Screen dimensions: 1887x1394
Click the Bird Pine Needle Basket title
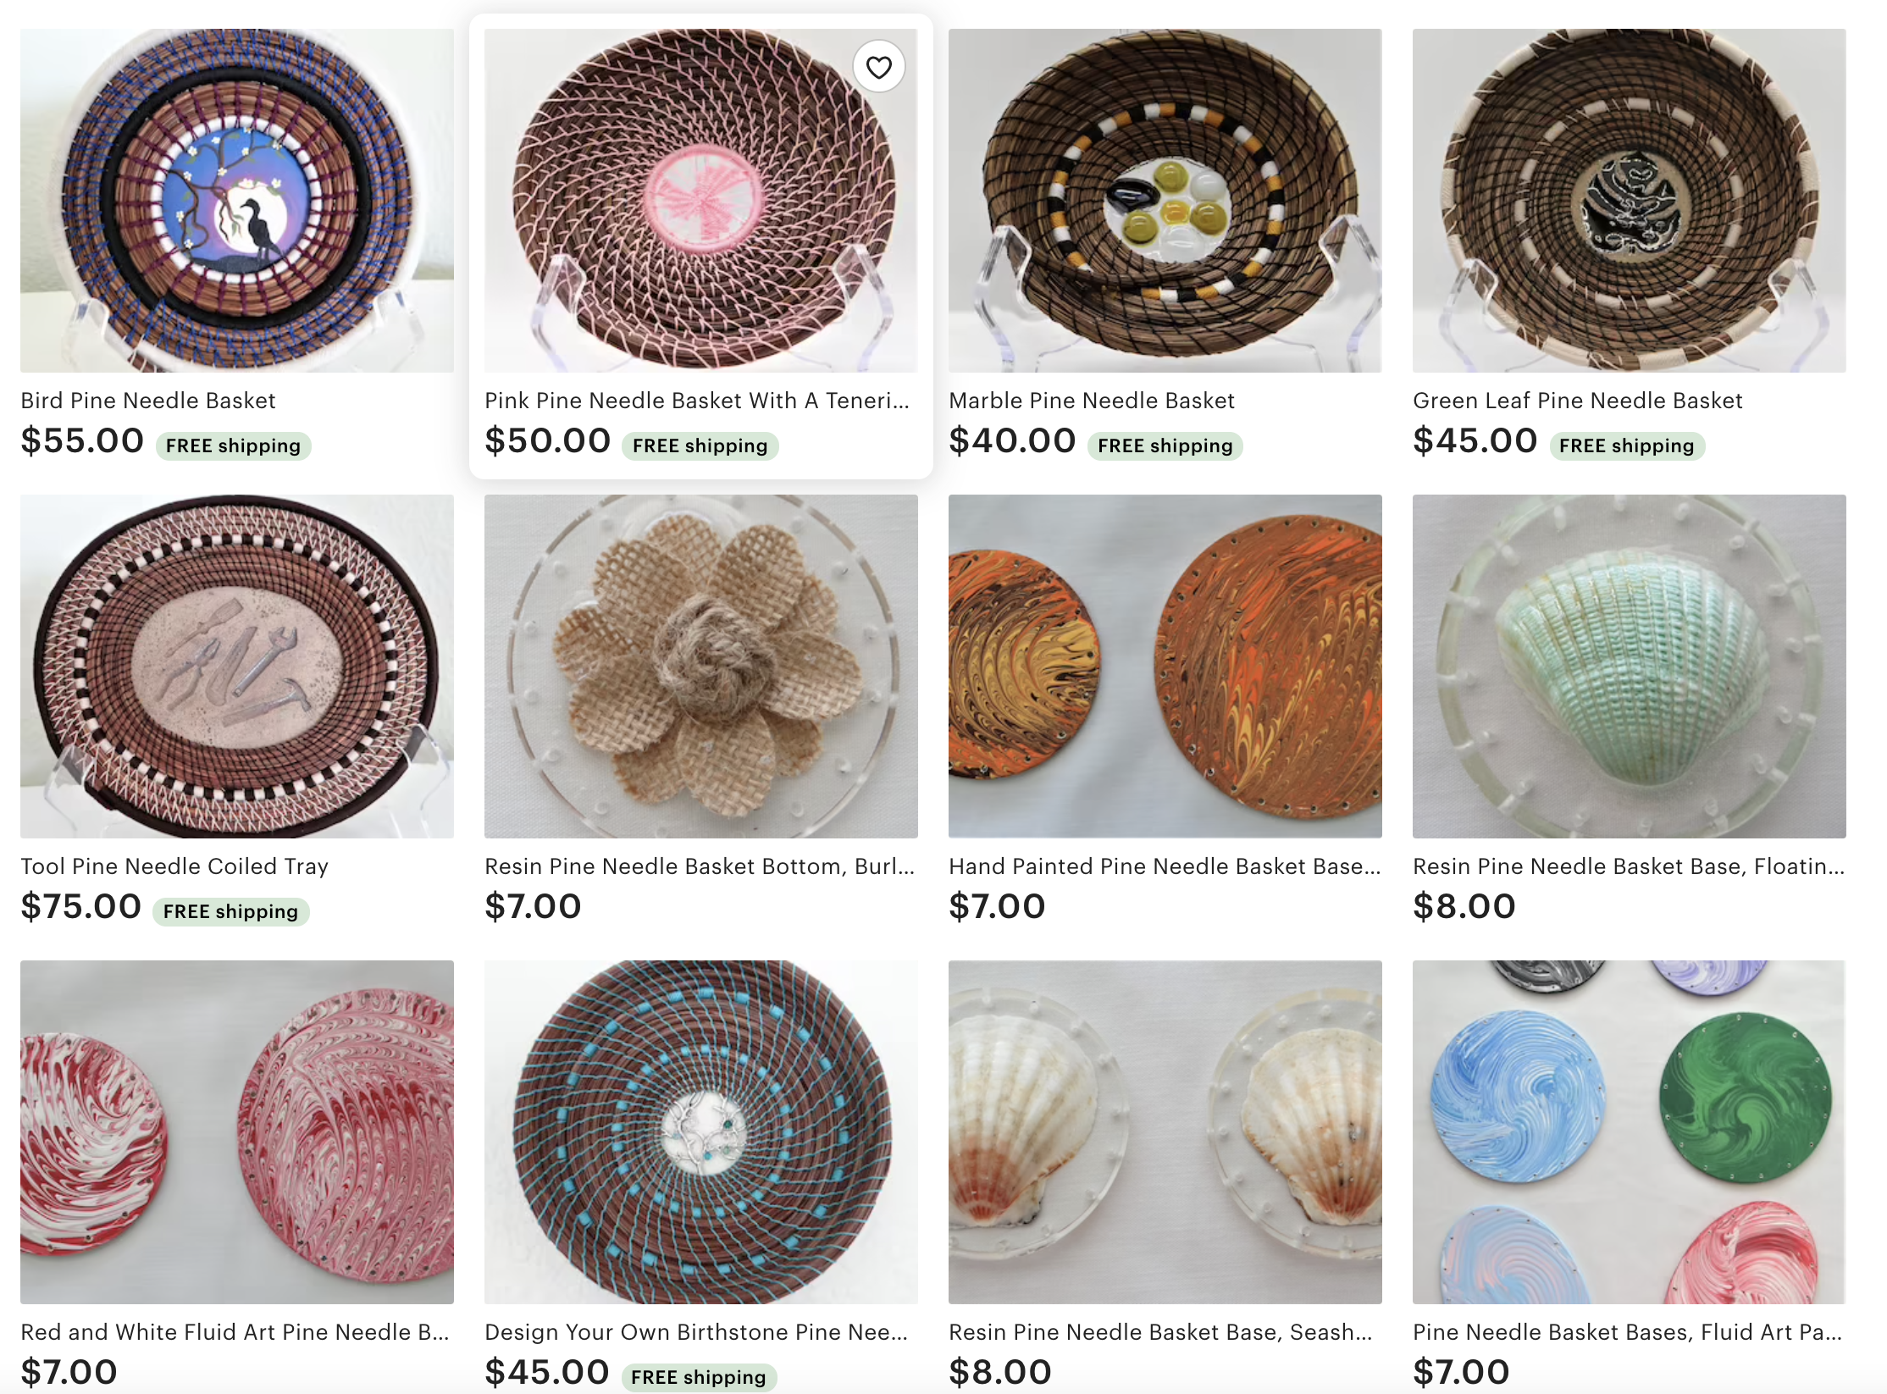pos(148,401)
